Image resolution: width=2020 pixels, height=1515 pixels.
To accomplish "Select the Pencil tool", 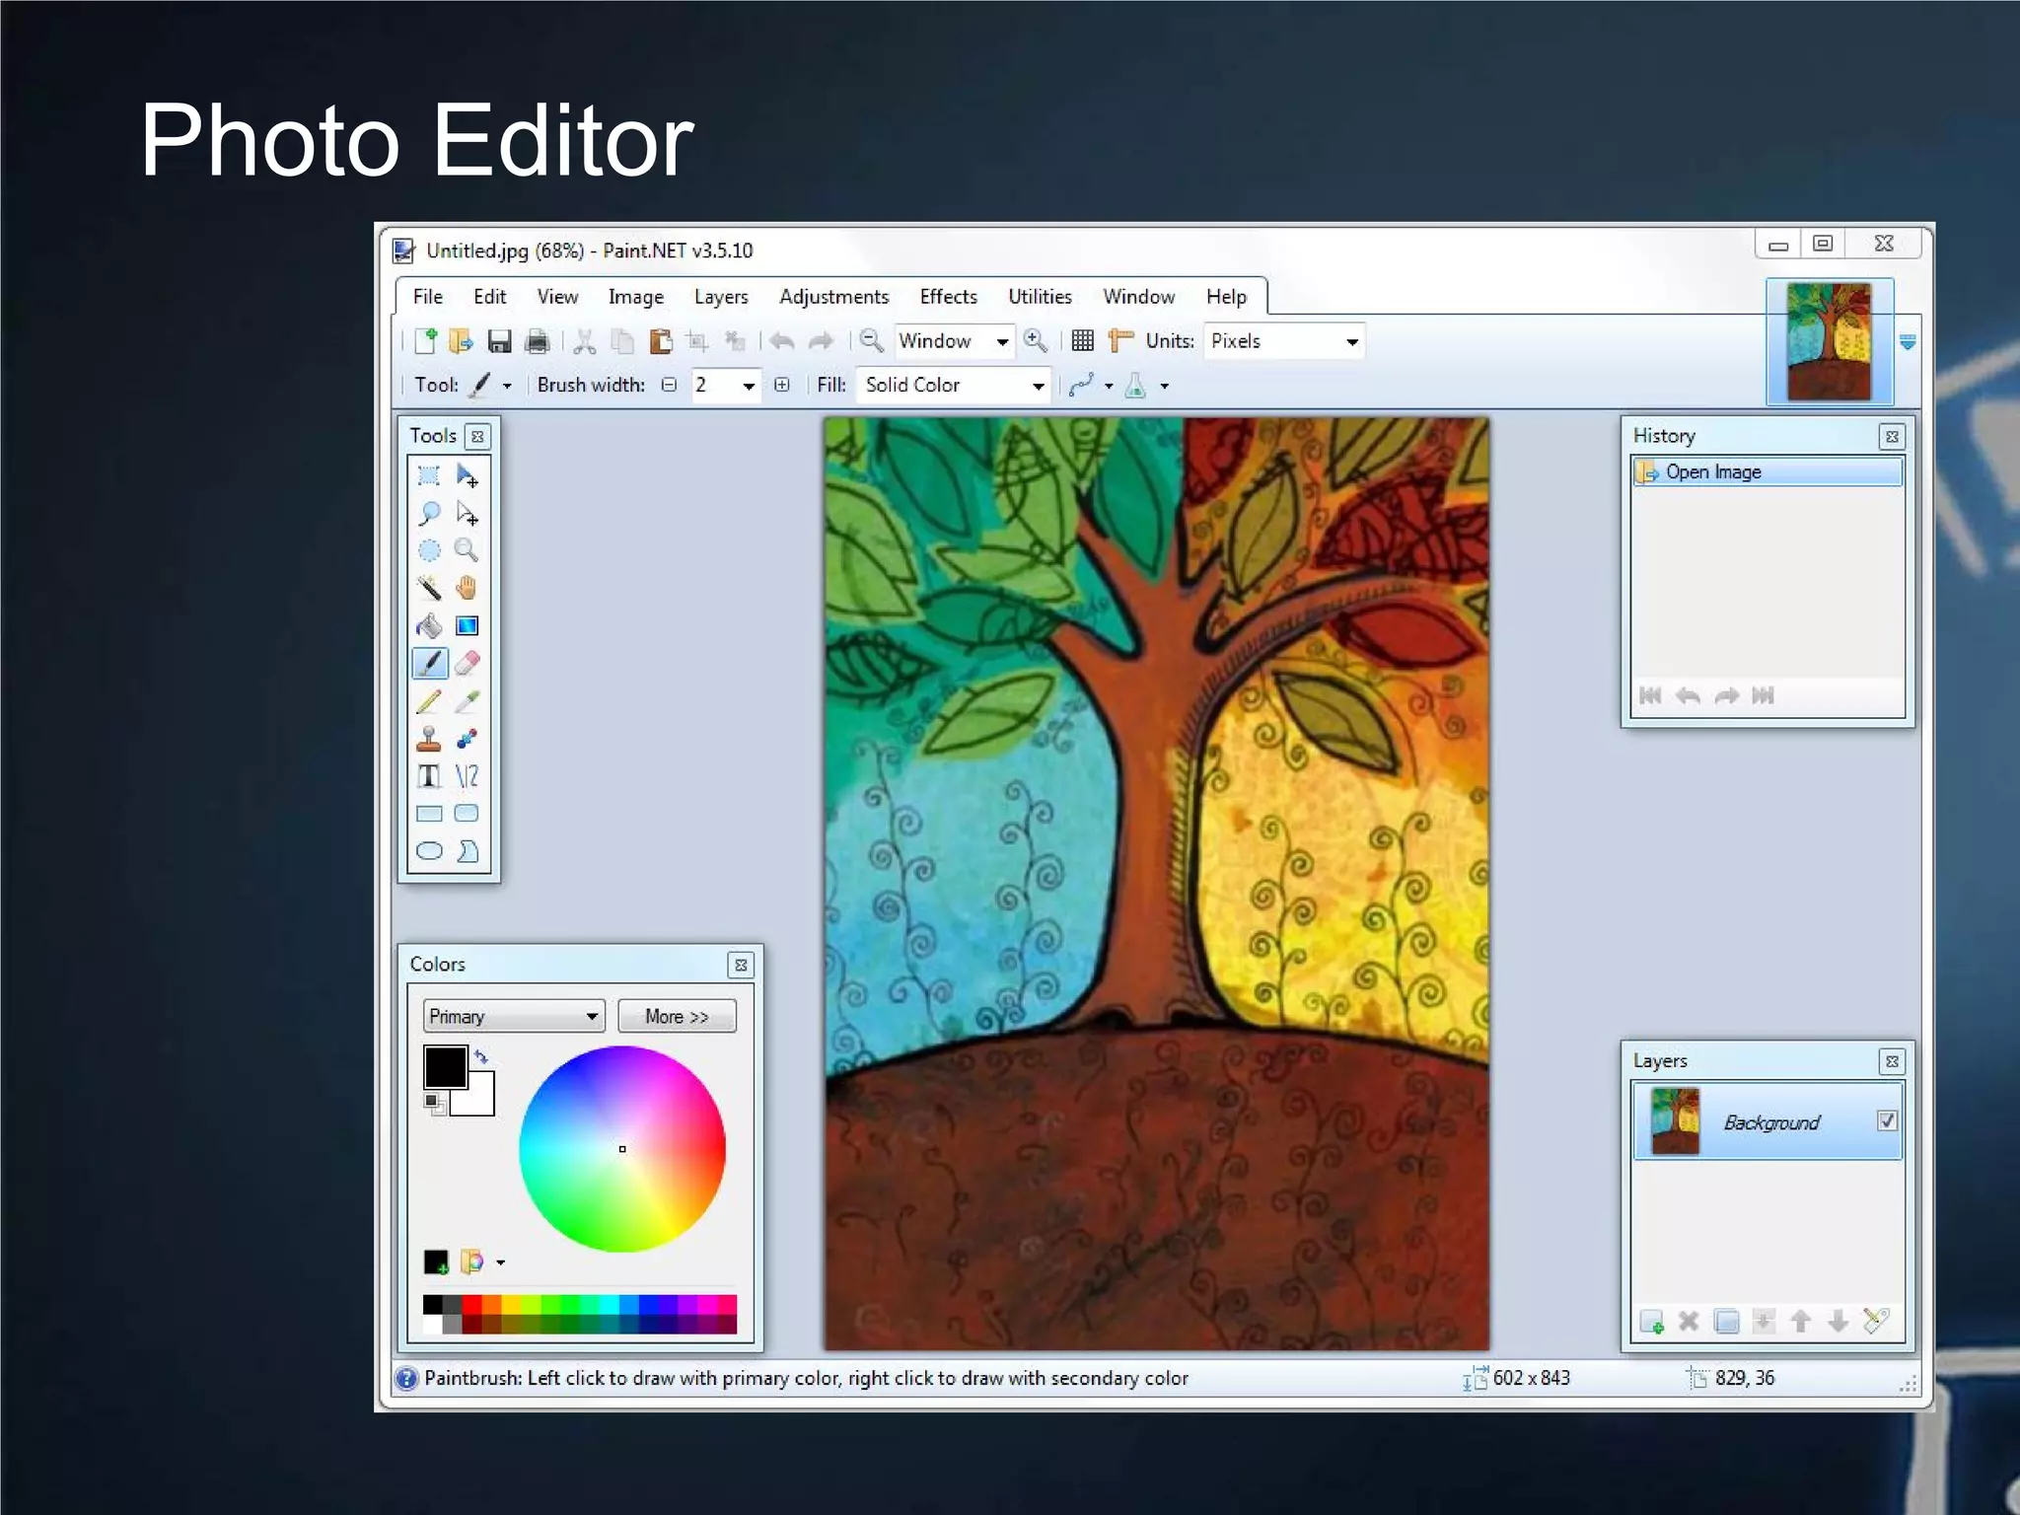I will pos(429,701).
